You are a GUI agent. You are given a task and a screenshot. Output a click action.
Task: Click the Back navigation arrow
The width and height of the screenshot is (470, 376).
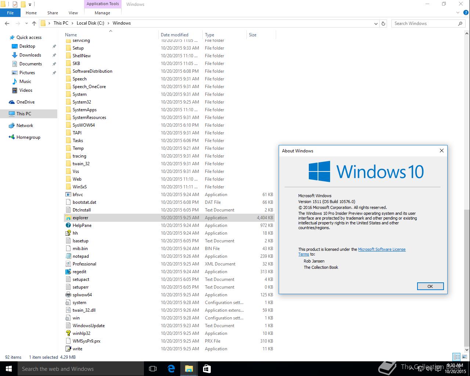click(7, 23)
